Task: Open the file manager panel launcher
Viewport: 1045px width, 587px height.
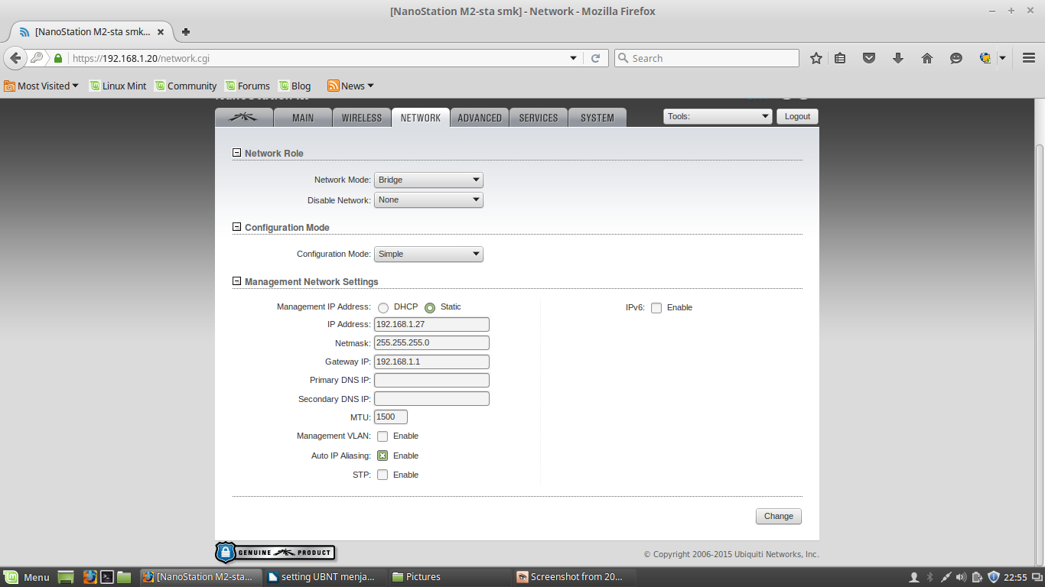Action: pyautogui.click(x=125, y=577)
